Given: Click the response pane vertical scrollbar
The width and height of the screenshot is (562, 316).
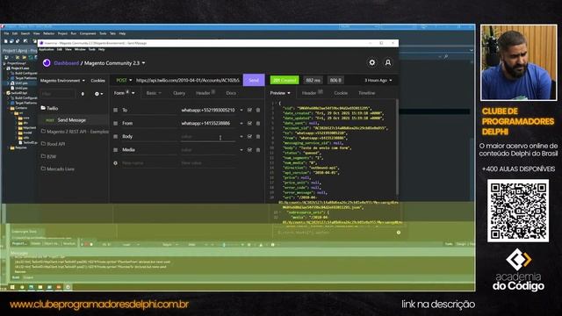Looking at the screenshot, I should 397,147.
